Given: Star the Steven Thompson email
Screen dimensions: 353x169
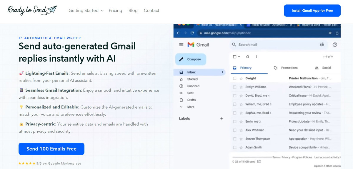Looking at the screenshot, I should (x=241, y=139).
